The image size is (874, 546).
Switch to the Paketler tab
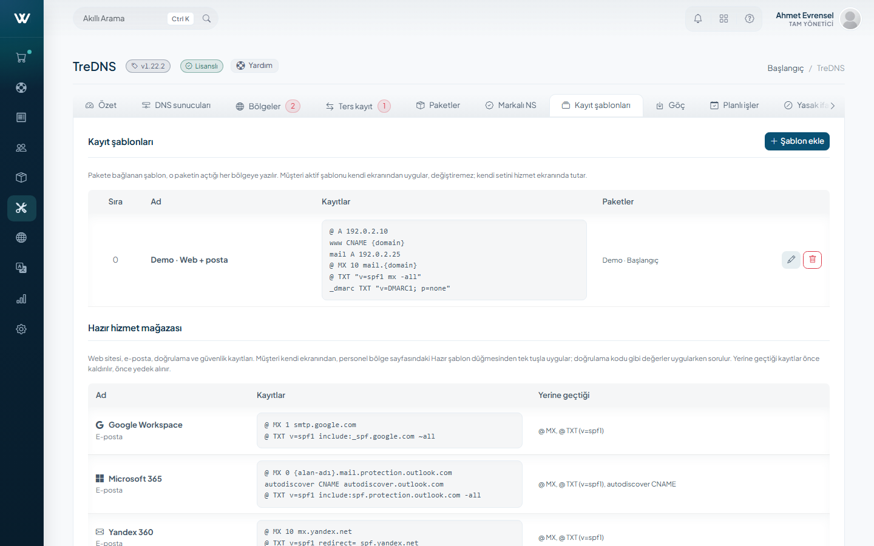[x=438, y=106]
